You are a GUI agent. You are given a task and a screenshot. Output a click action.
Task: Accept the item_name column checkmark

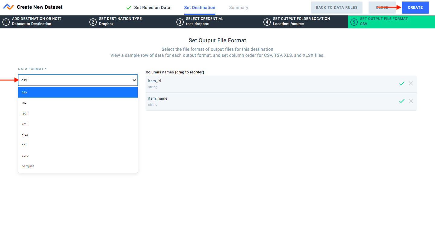coord(402,101)
